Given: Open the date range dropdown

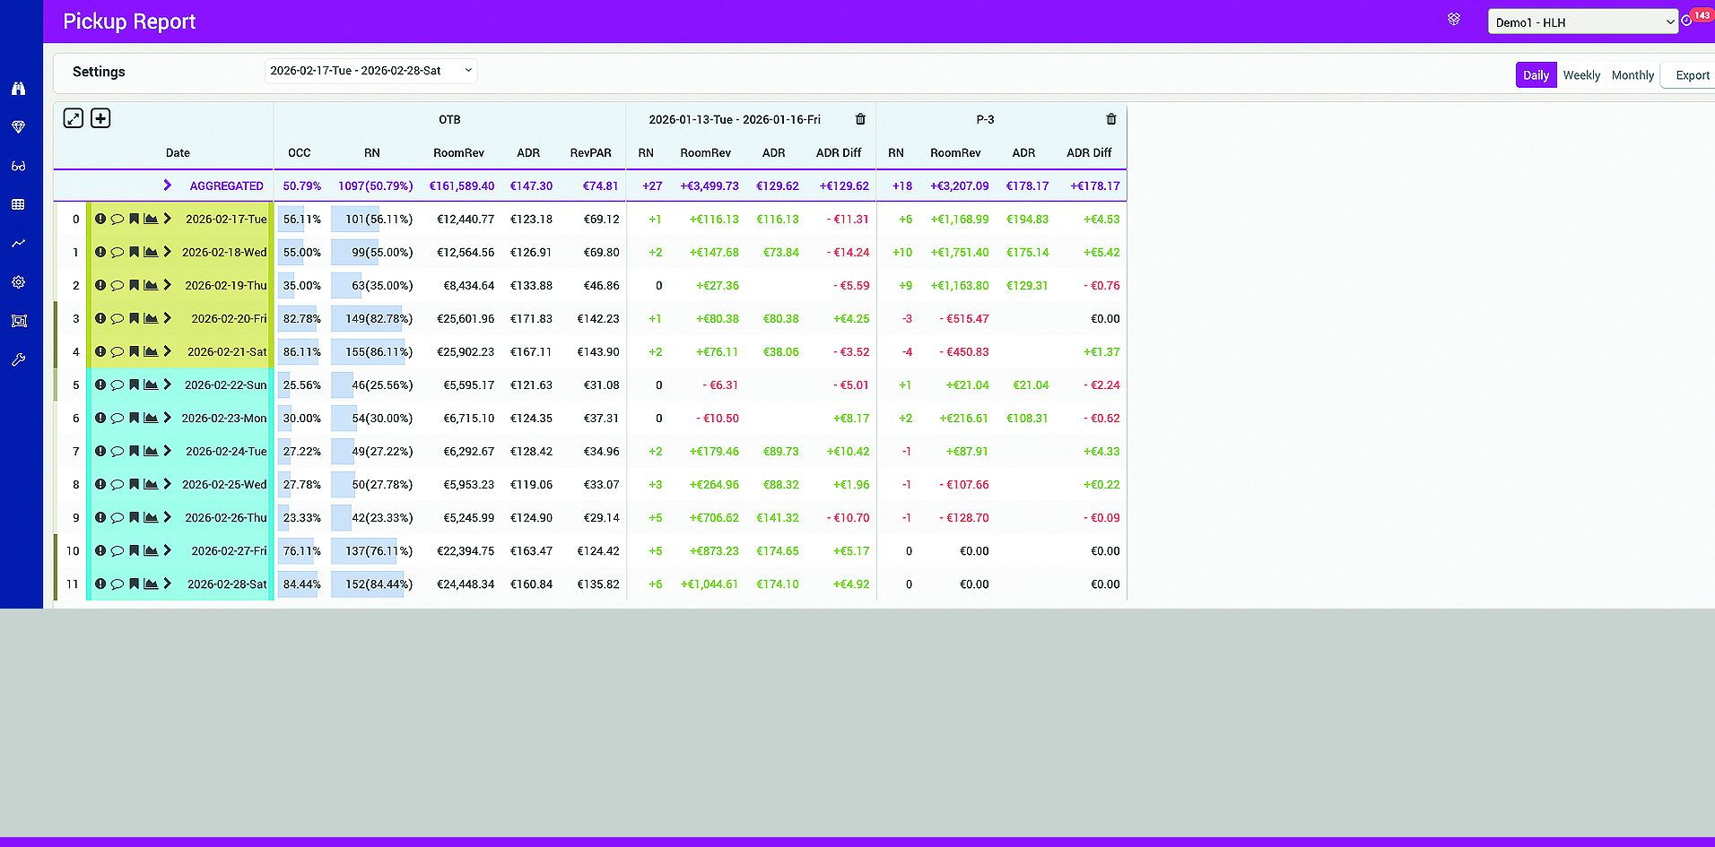Looking at the screenshot, I should coord(370,71).
